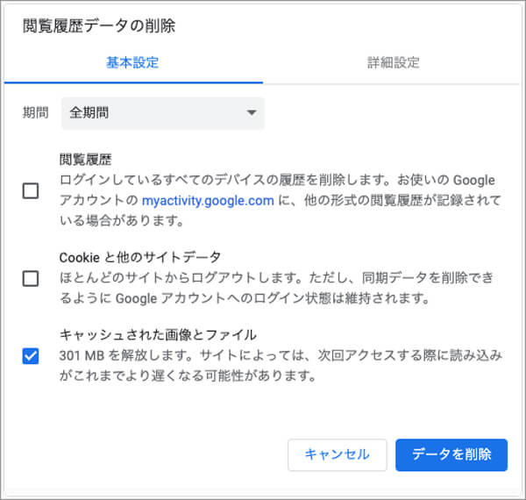The height and width of the screenshot is (500, 526).
Task: Click the Cookie と他のサイトデータ heading
Action: 139,258
